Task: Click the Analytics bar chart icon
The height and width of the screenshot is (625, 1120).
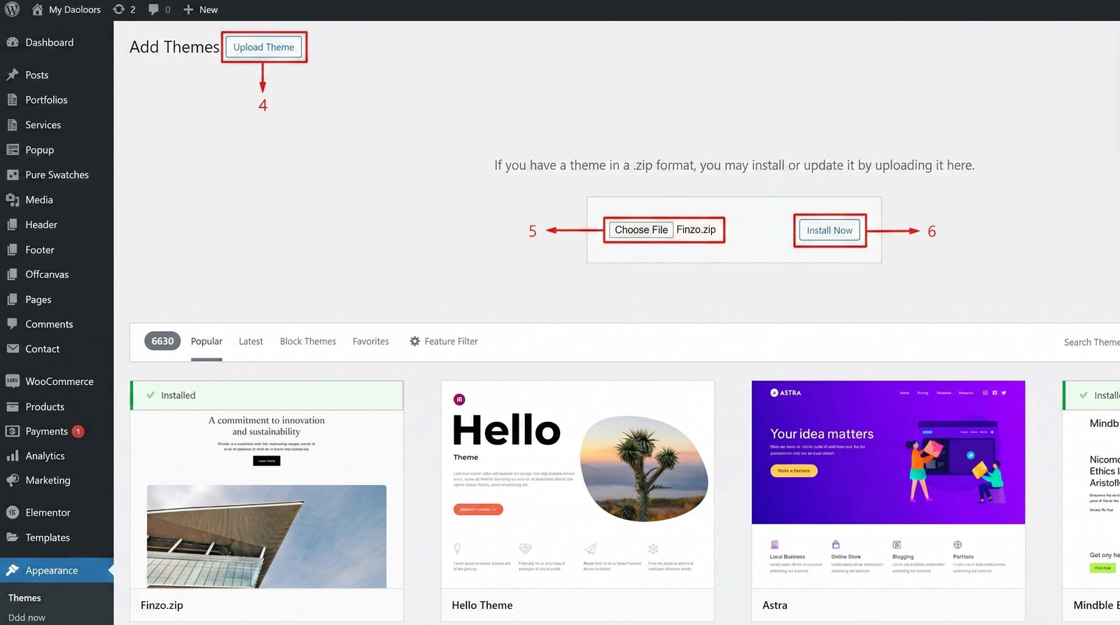Action: pyautogui.click(x=12, y=456)
